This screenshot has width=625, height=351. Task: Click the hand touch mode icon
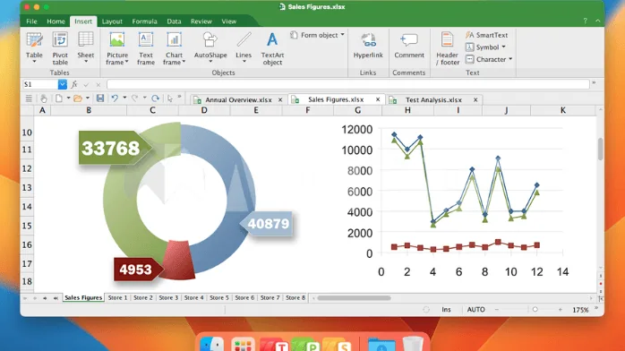pyautogui.click(x=44, y=98)
